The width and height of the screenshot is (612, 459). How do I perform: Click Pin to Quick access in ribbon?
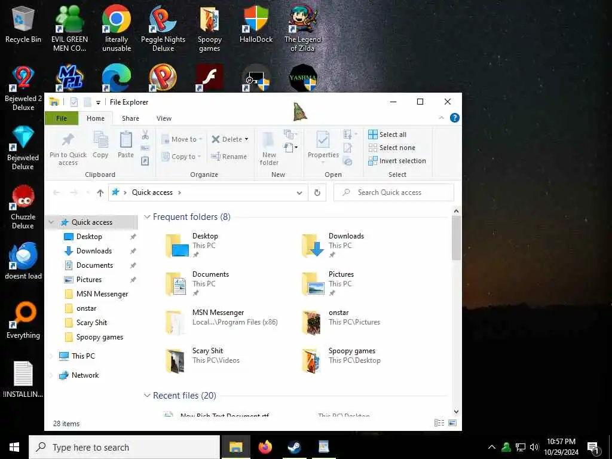[68, 149]
